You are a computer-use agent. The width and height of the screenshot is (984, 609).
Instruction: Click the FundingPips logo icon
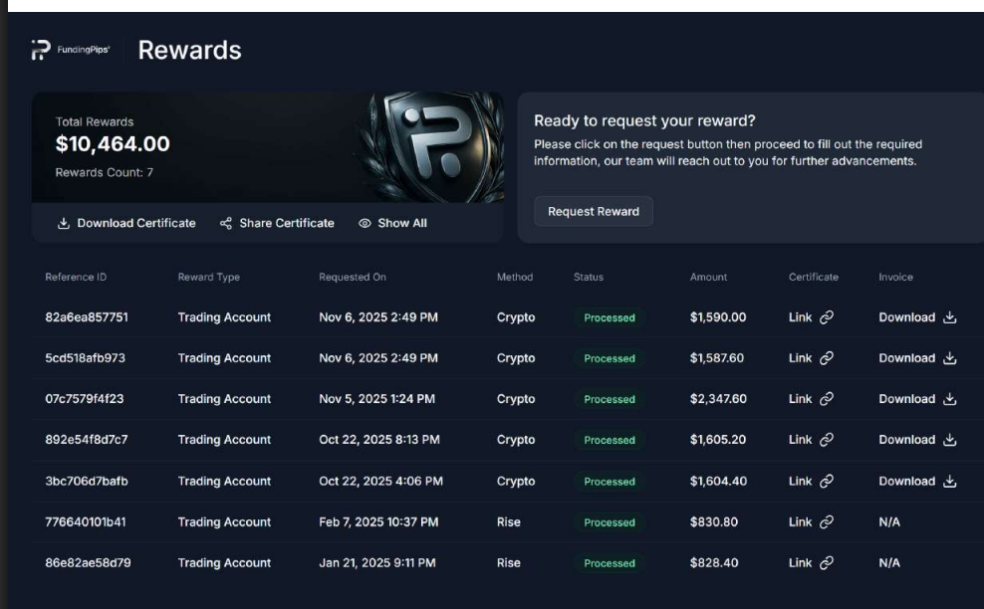click(40, 51)
